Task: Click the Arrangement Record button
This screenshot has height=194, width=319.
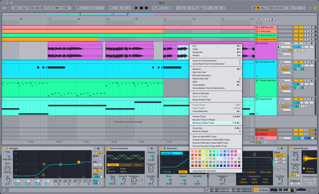Action: pos(146,8)
